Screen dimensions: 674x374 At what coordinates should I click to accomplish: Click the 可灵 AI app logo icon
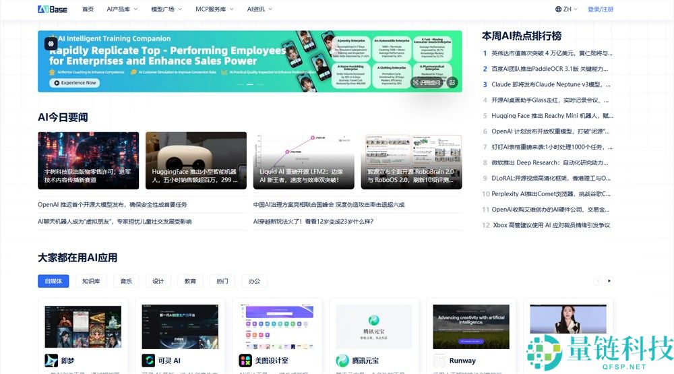point(148,361)
